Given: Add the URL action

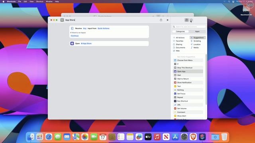Looking at the screenshot, I should (188, 105).
